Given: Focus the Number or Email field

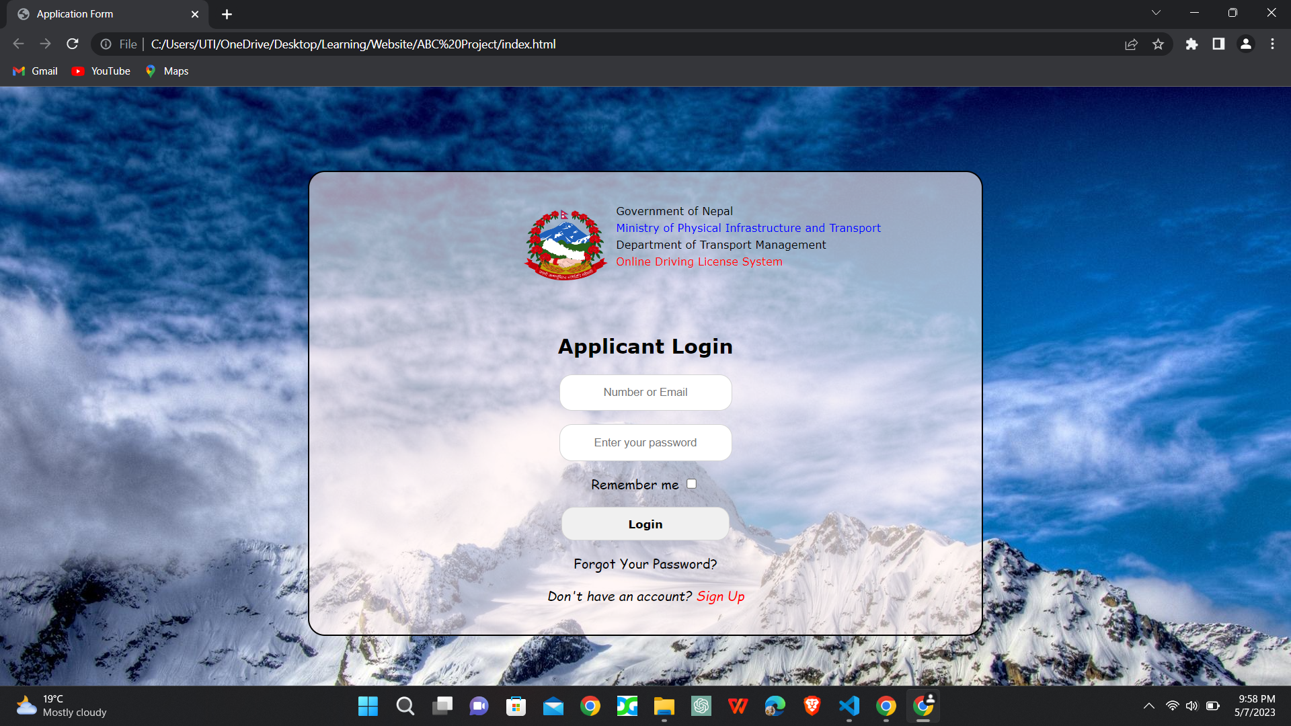Looking at the screenshot, I should [645, 393].
